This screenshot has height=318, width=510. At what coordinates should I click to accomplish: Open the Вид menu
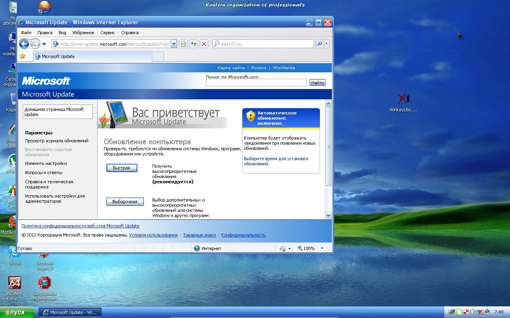[x=62, y=33]
